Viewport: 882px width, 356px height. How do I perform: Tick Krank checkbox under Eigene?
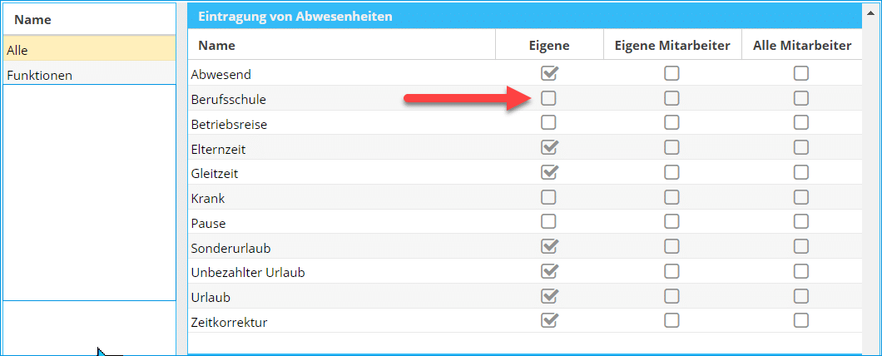[549, 198]
